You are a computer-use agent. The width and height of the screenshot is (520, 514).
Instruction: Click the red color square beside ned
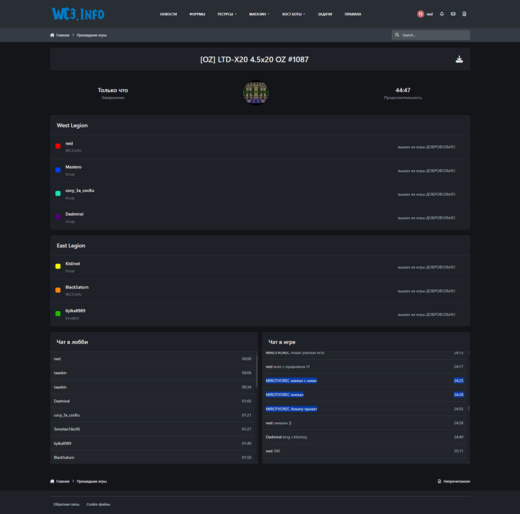(58, 146)
